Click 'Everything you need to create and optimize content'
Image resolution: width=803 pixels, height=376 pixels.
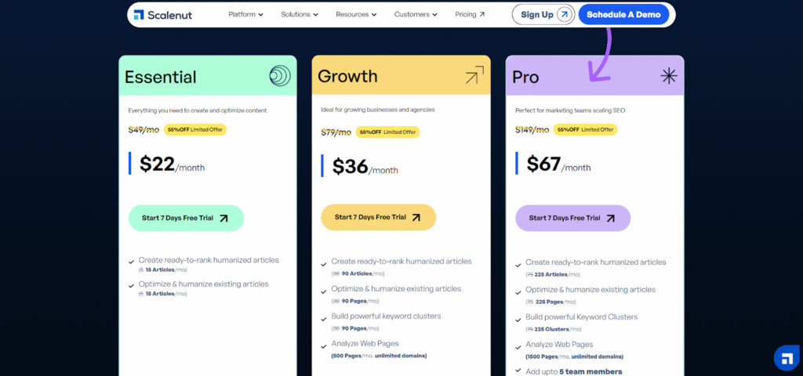pos(197,110)
